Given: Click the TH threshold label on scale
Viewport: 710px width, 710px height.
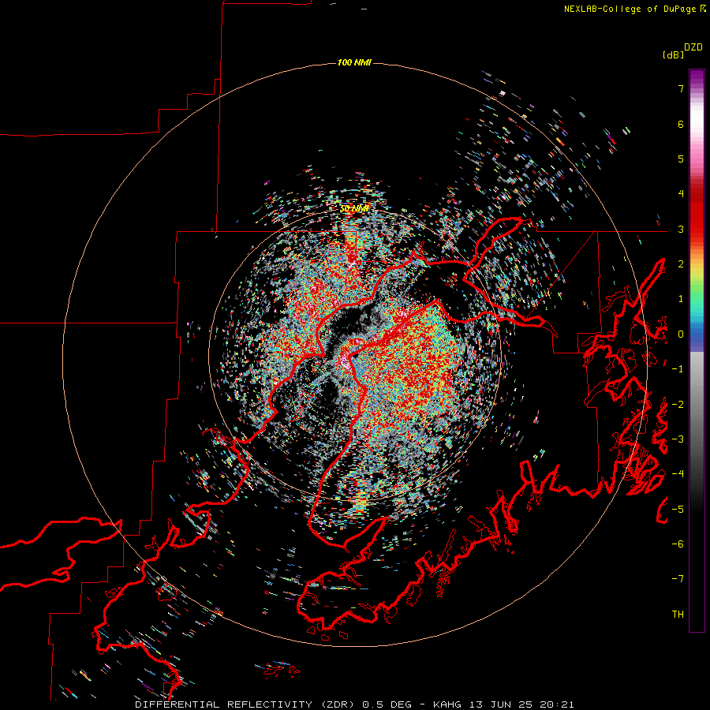Looking at the screenshot, I should click(x=678, y=615).
